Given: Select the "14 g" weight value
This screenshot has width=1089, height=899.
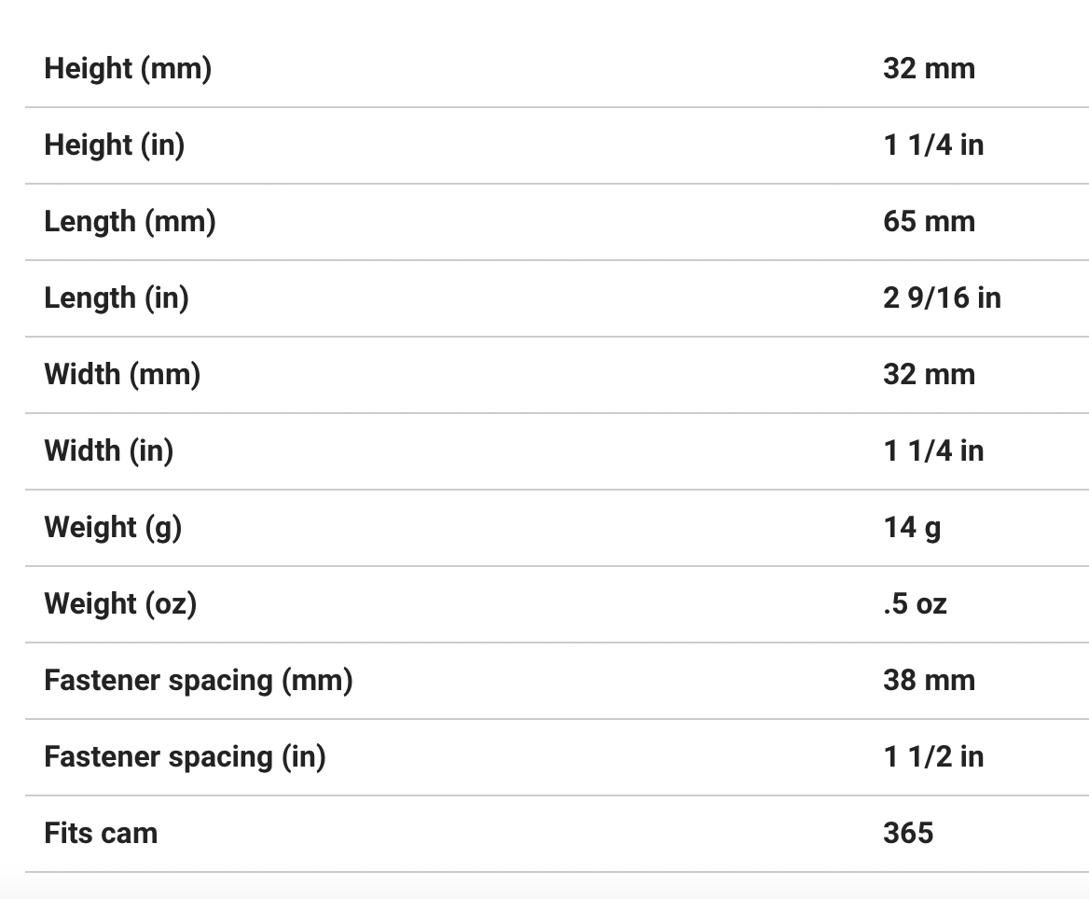Looking at the screenshot, I should [x=912, y=528].
